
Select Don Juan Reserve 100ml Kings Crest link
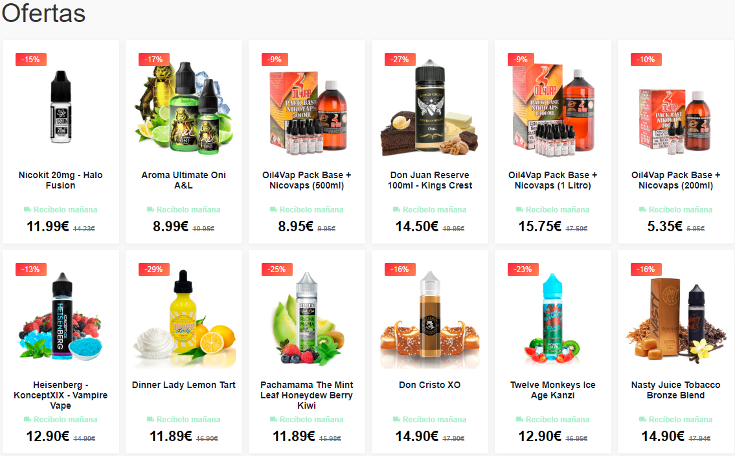(x=430, y=180)
